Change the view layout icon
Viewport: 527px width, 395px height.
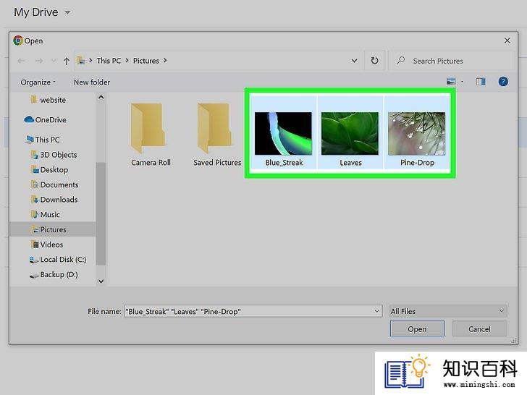451,82
